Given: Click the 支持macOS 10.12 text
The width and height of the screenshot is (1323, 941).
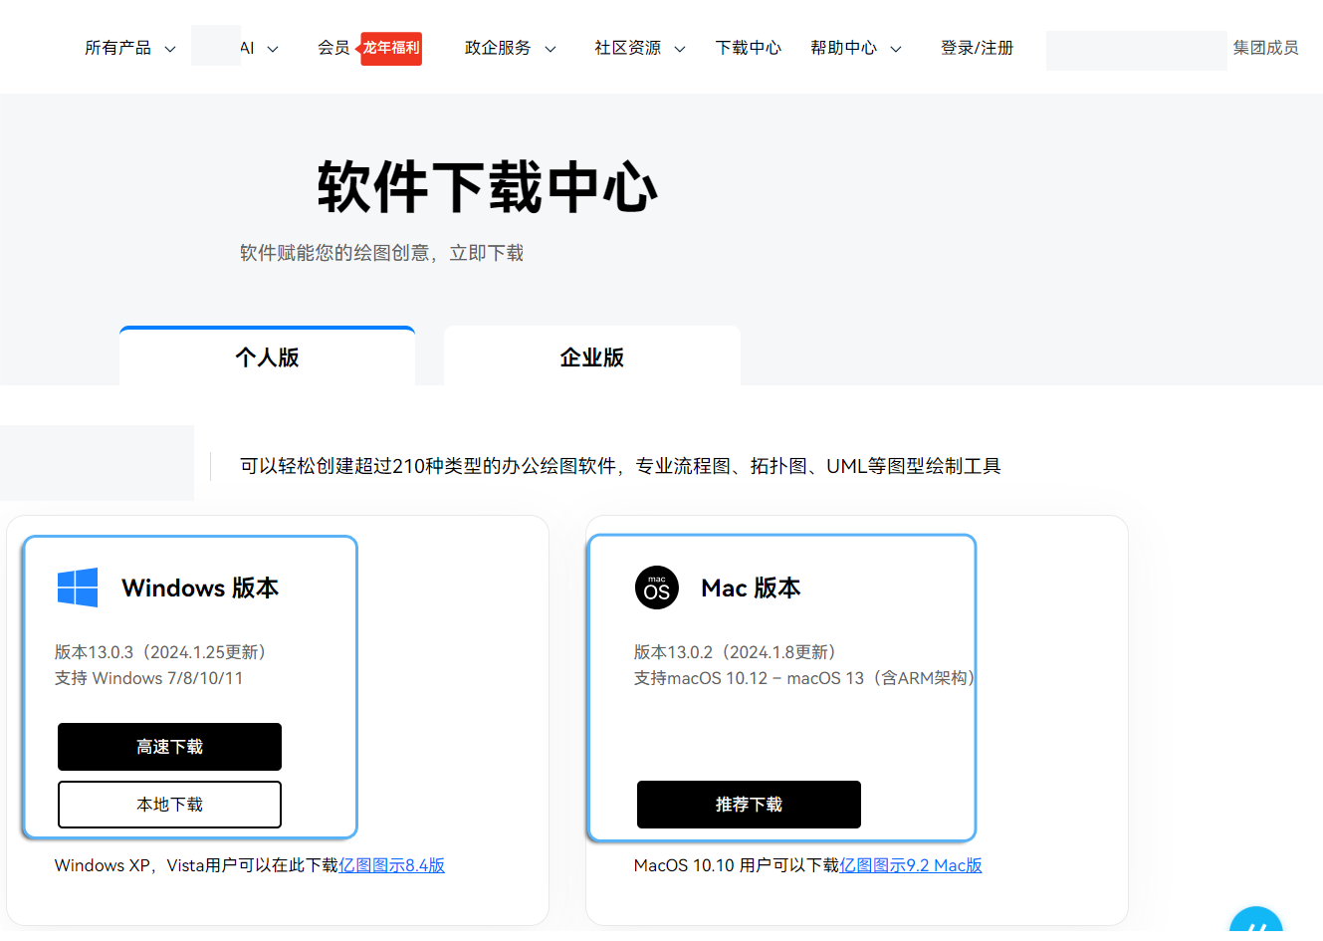Looking at the screenshot, I should point(804,678).
